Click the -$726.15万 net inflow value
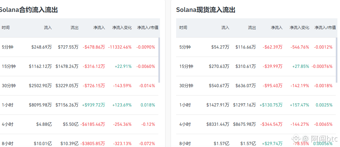This screenshot has width=340, height=147. click(x=94, y=86)
